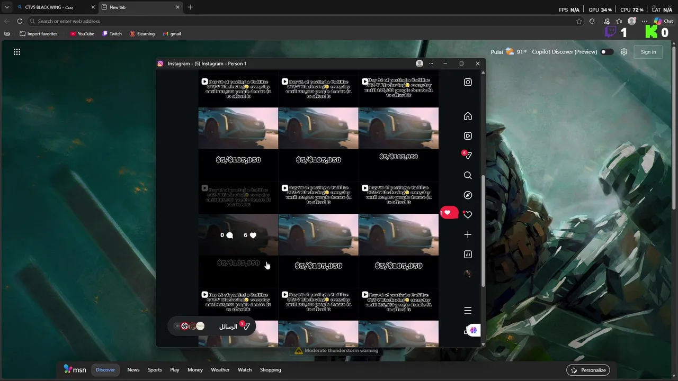678x381 pixels.
Task: Select the Sports feed tab
Action: pos(155,370)
